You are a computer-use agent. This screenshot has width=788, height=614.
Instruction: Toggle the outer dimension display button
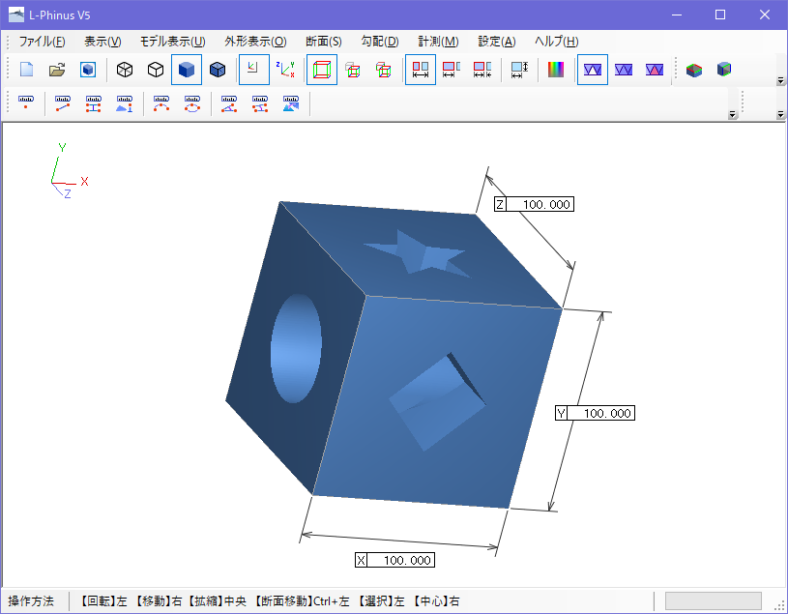[x=421, y=70]
